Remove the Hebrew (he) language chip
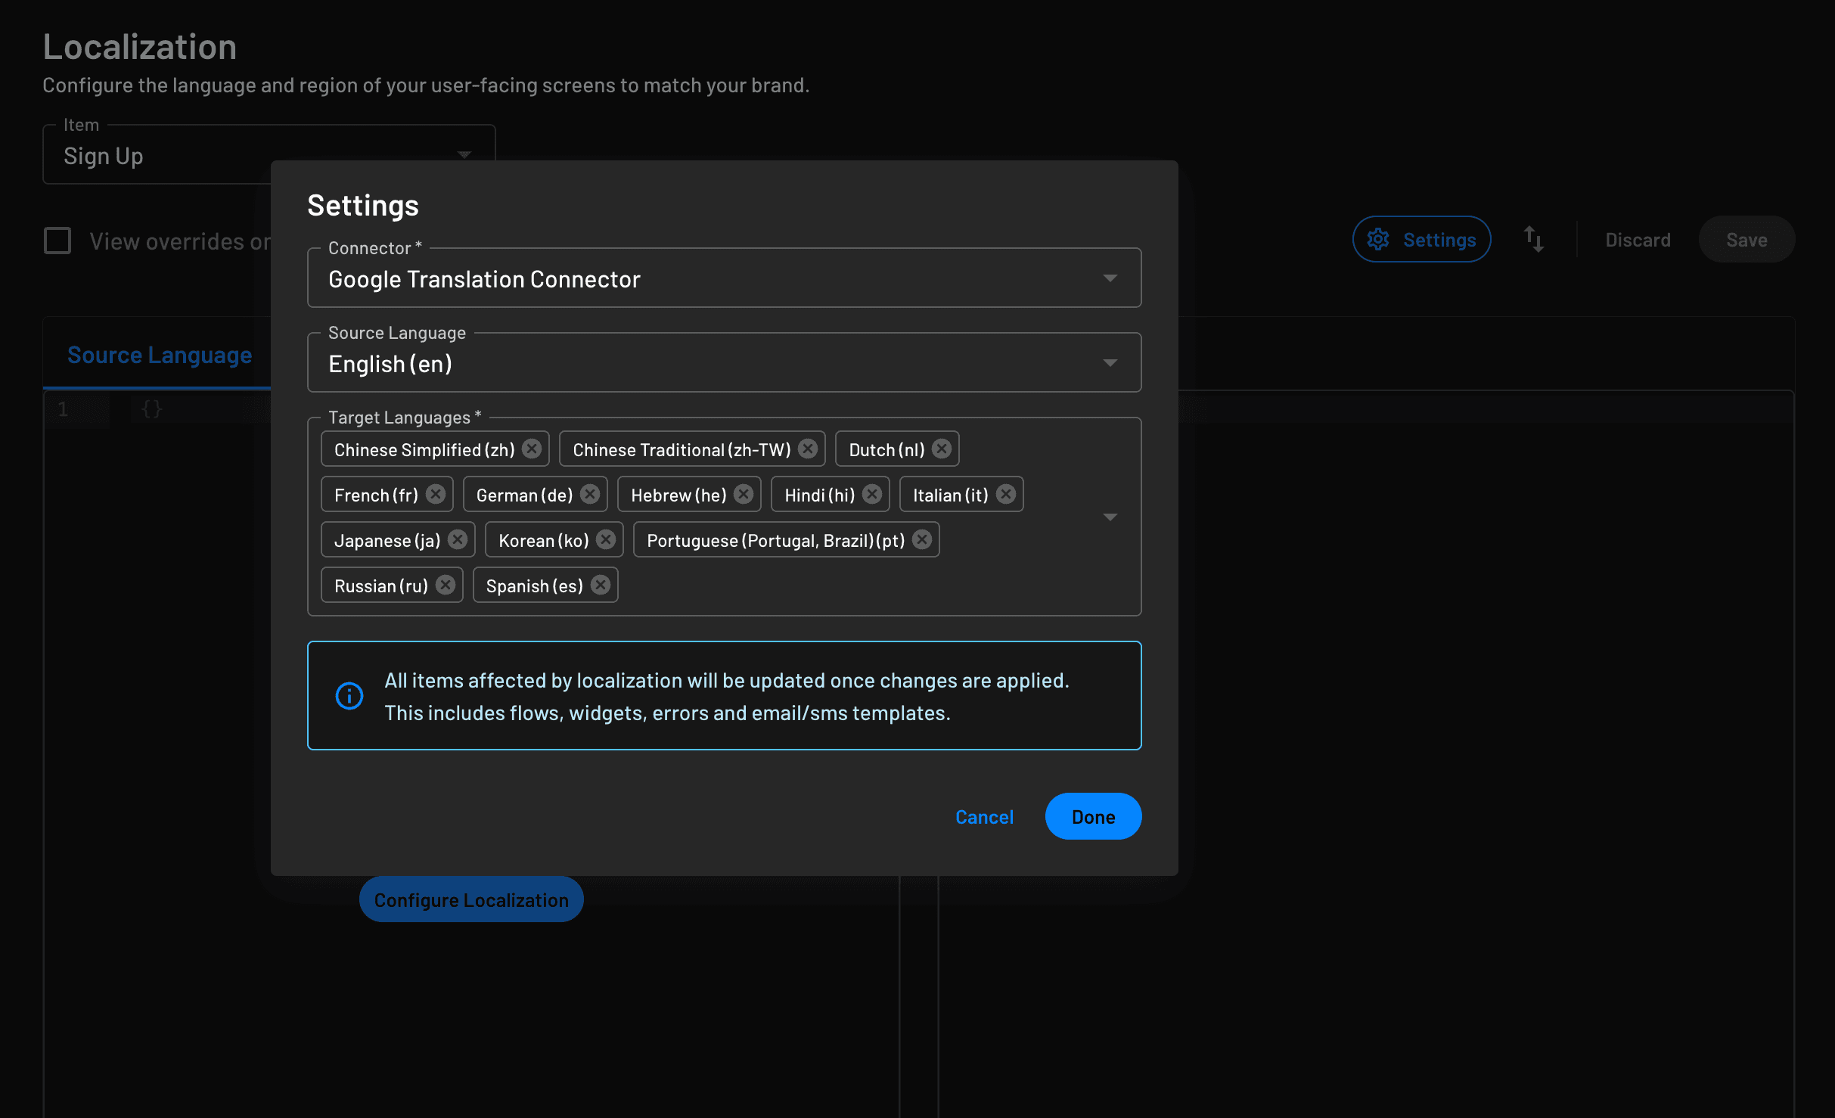Image resolution: width=1835 pixels, height=1118 pixels. pos(743,494)
